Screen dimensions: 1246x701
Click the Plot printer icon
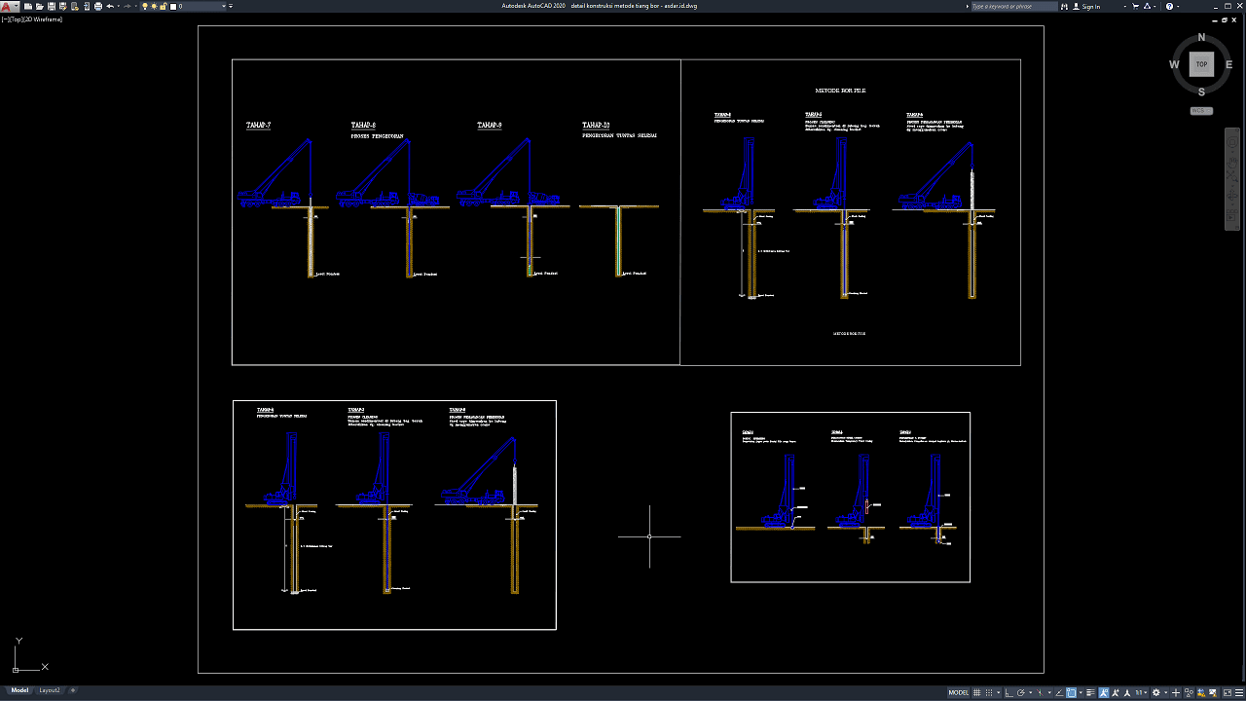tap(97, 6)
